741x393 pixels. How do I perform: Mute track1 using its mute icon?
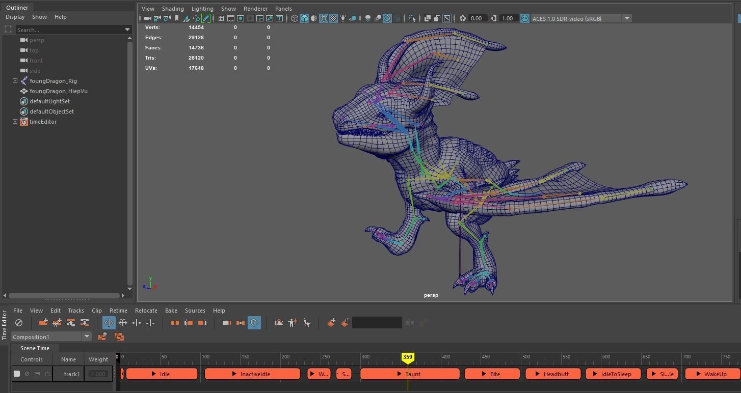27,374
